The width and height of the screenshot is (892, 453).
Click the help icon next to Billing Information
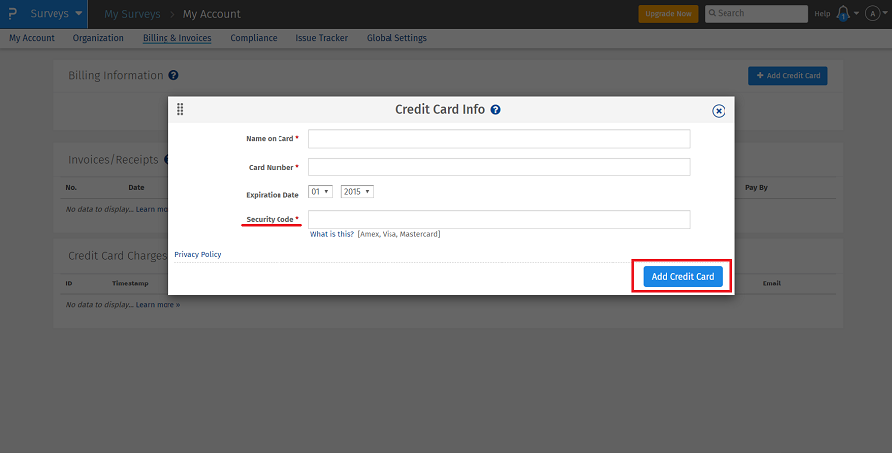click(173, 75)
